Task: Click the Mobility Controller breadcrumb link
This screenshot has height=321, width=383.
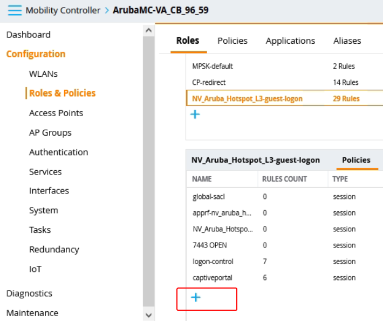Action: pos(63,10)
